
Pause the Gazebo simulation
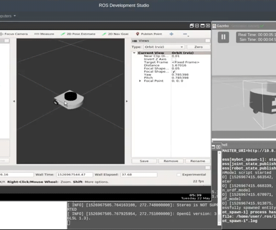(x=224, y=37)
